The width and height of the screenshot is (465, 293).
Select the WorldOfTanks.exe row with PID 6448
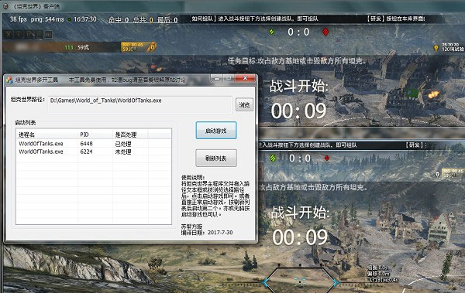click(x=94, y=144)
